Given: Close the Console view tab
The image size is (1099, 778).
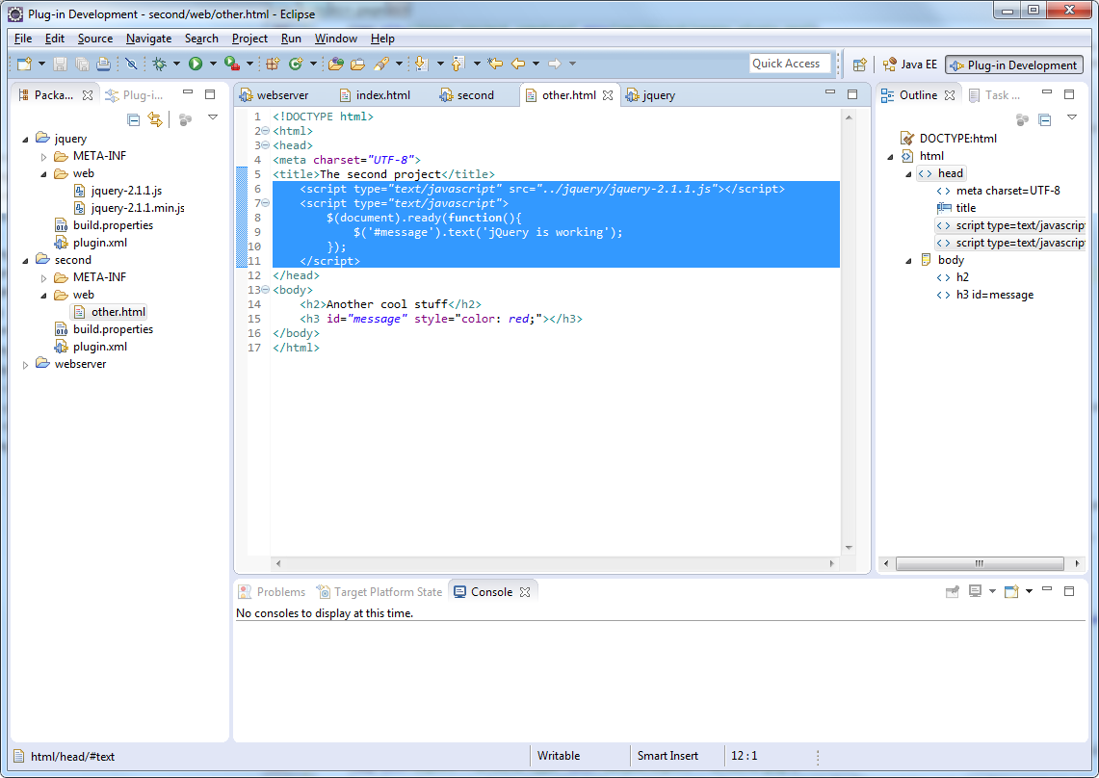Looking at the screenshot, I should coord(525,592).
